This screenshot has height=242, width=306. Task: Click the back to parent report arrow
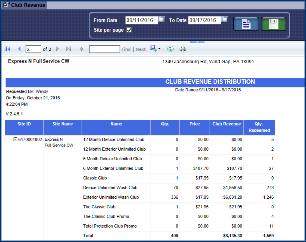coord(82,49)
